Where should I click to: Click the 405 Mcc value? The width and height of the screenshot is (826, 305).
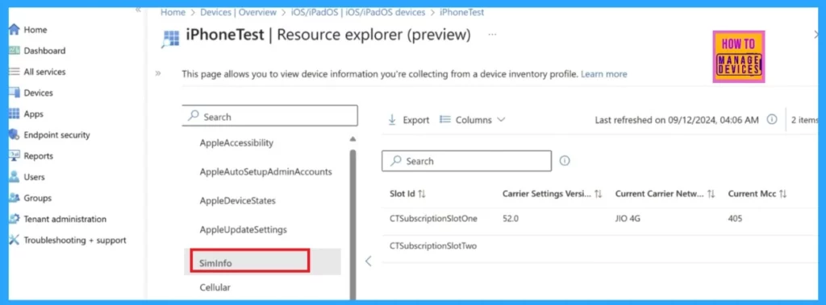[736, 219]
